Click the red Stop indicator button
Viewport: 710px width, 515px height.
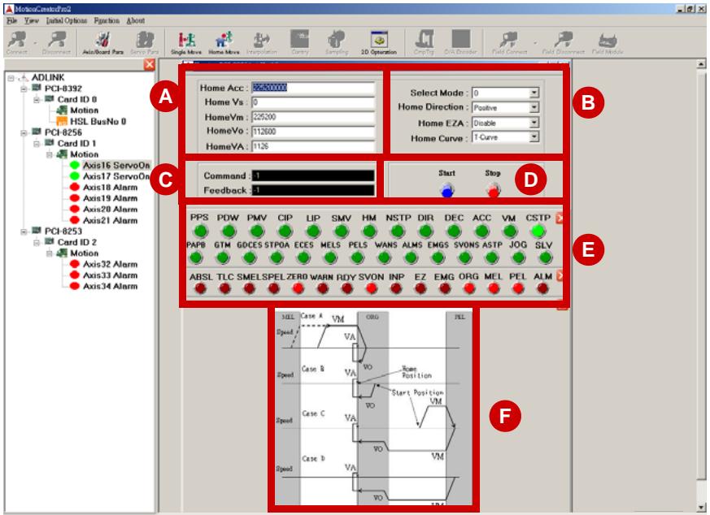point(493,191)
